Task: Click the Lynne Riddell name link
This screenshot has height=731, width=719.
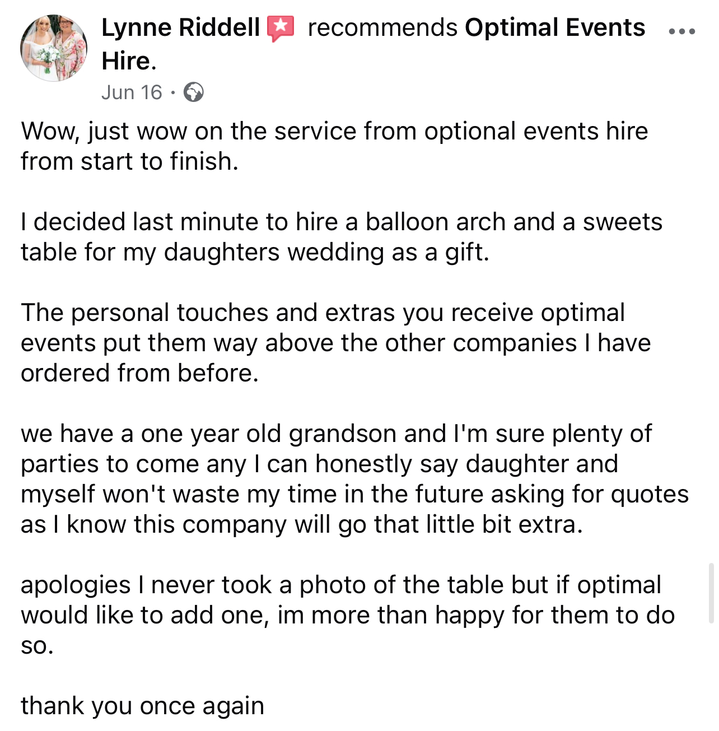Action: tap(180, 28)
